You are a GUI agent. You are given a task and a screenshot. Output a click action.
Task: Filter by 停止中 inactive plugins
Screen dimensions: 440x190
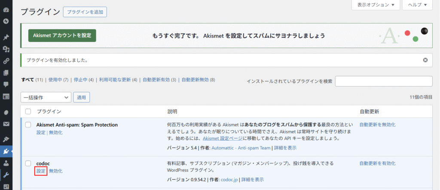coord(80,80)
